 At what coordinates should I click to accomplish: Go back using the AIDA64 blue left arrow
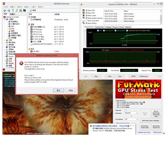(5, 10)
